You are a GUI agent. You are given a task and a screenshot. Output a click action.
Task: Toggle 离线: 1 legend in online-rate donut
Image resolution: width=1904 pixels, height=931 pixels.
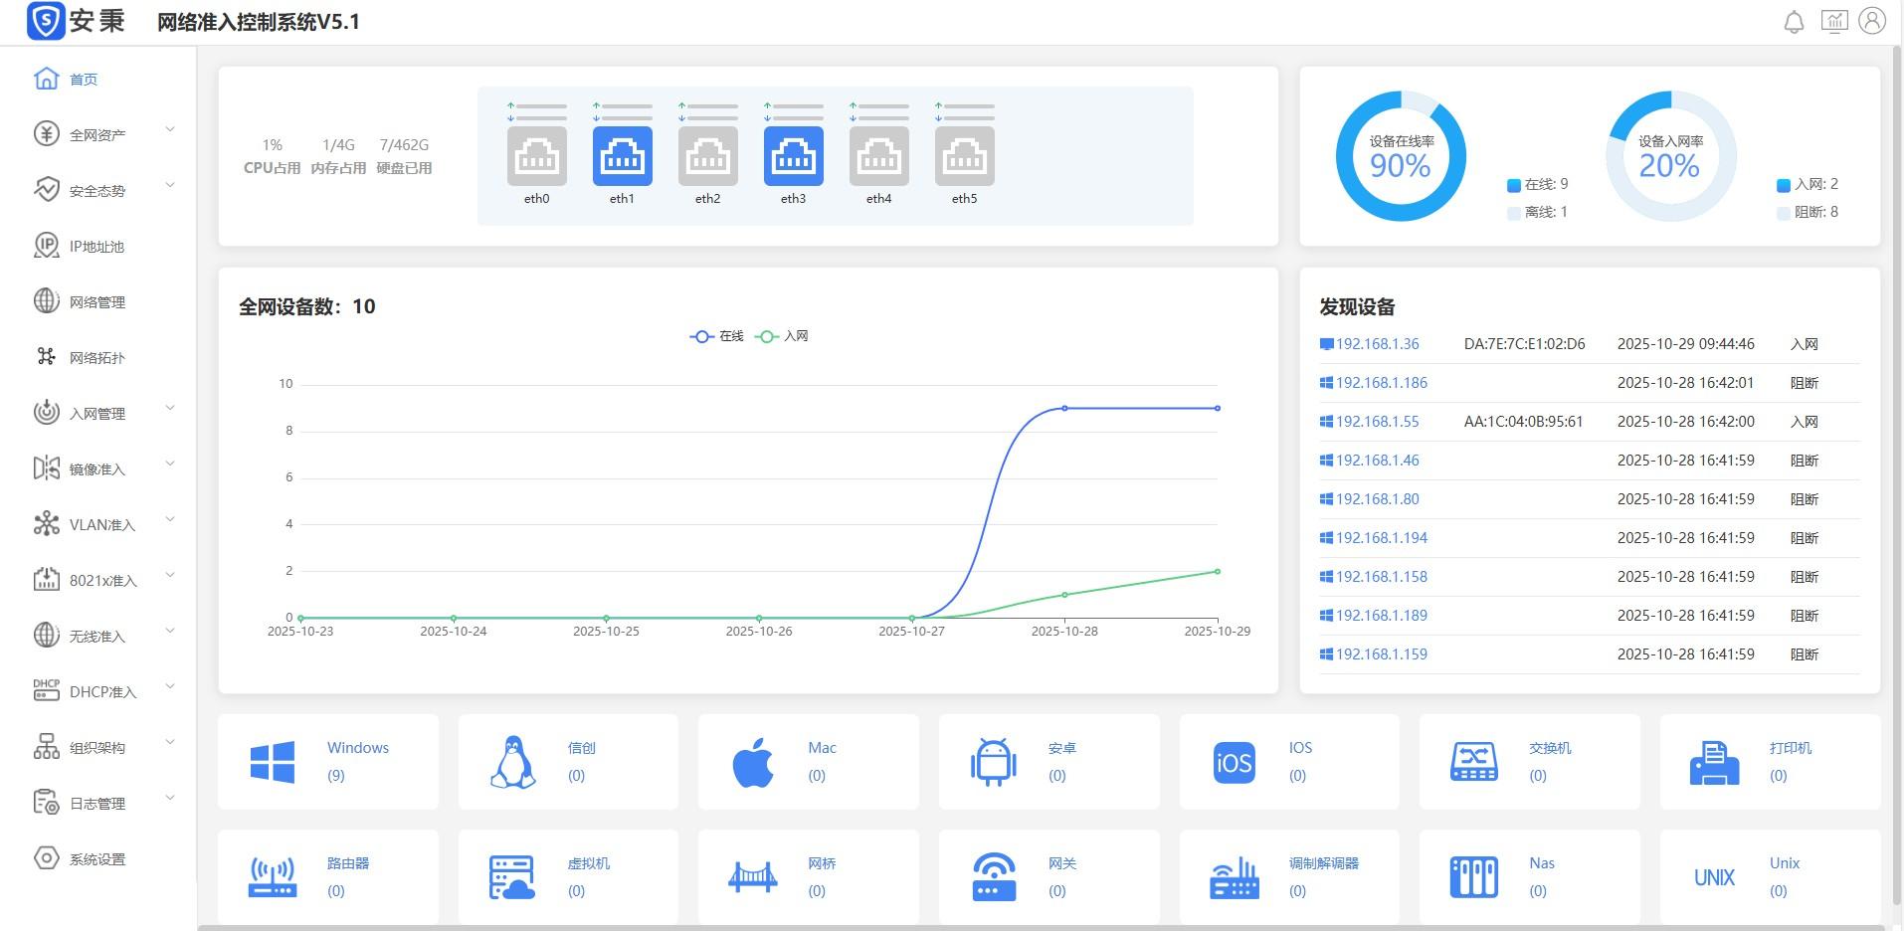point(1538,212)
